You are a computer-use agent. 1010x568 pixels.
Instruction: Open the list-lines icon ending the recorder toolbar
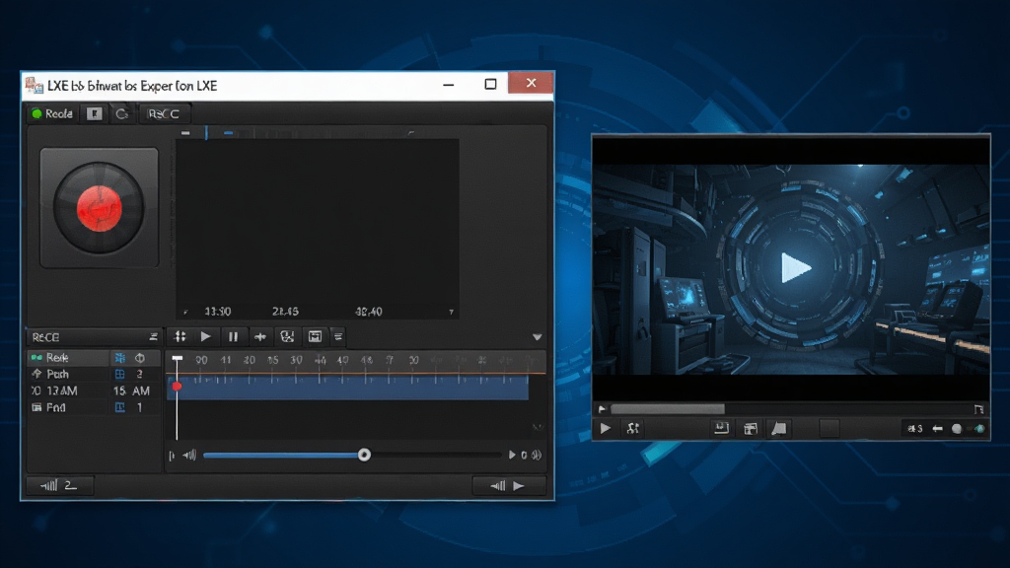click(x=338, y=336)
